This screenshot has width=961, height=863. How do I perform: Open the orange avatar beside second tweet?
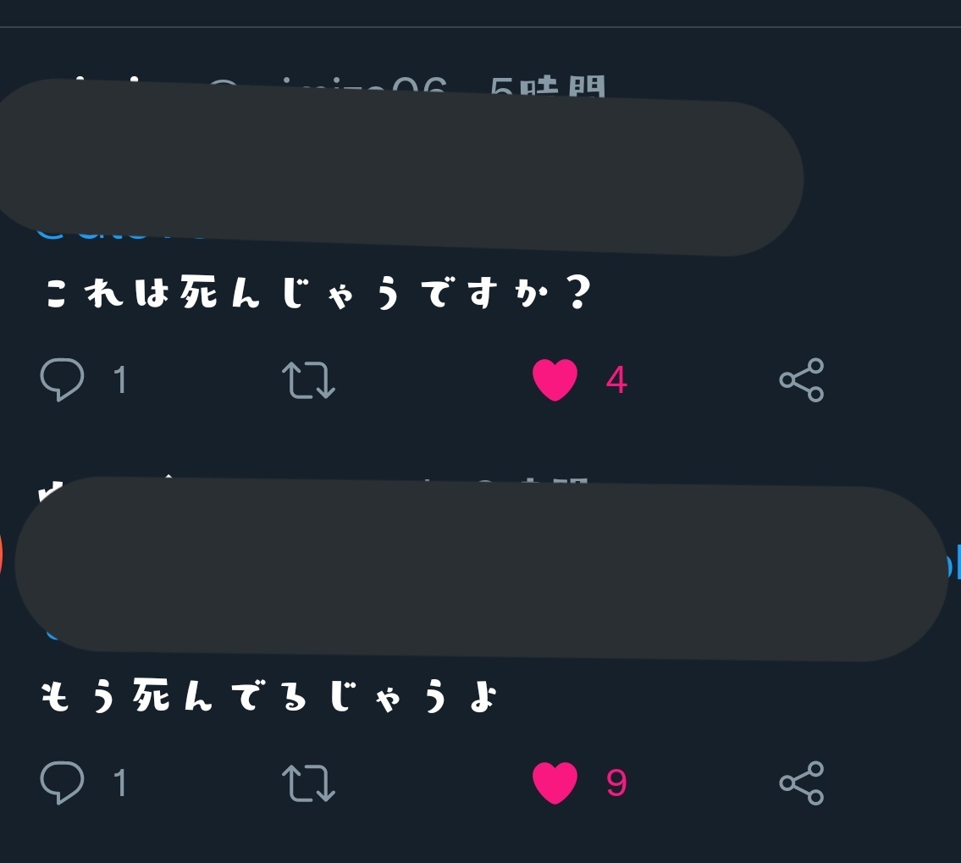[1, 555]
